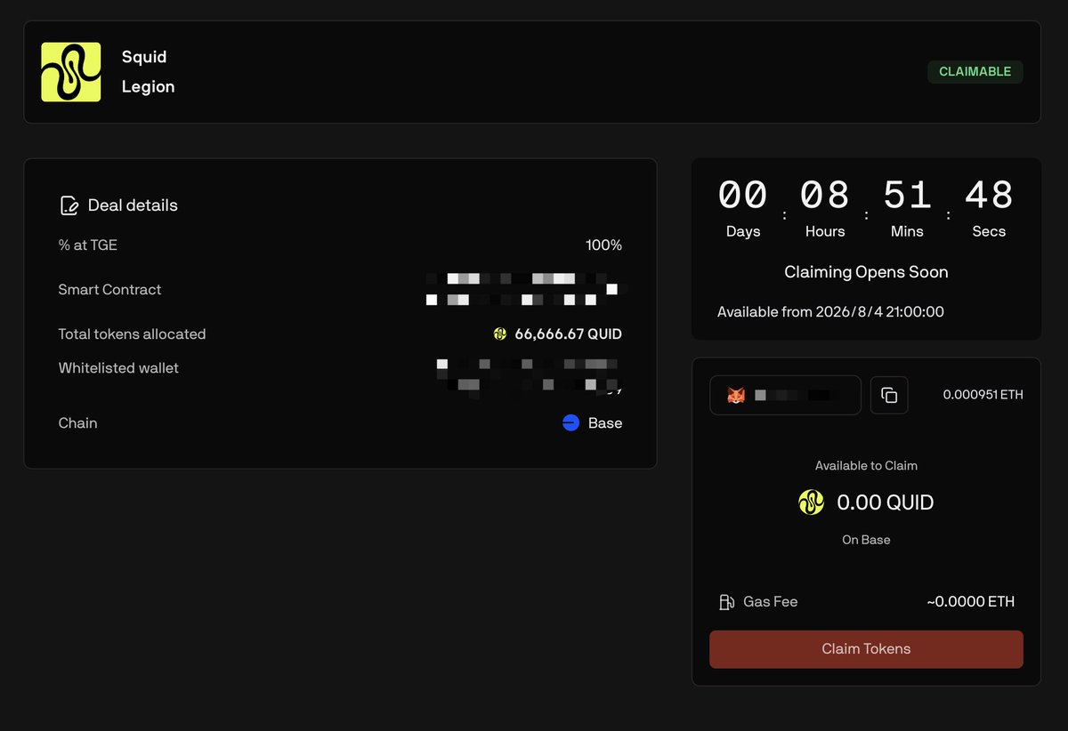Image resolution: width=1068 pixels, height=731 pixels.
Task: Click the blue Base chain icon
Action: [x=571, y=423]
